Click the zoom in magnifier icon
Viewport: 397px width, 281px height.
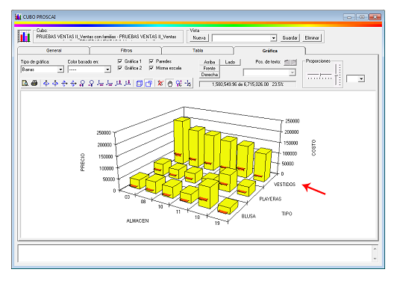[82, 83]
